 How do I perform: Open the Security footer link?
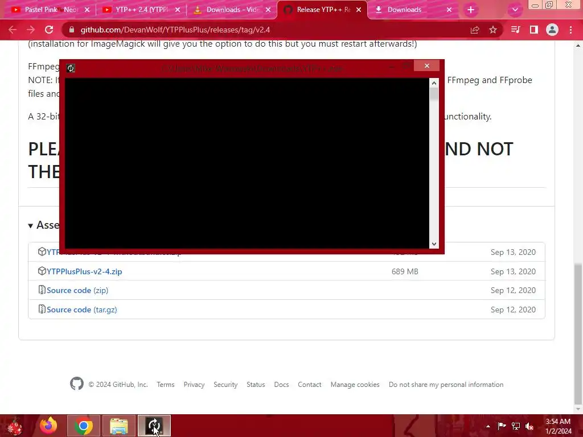click(225, 385)
